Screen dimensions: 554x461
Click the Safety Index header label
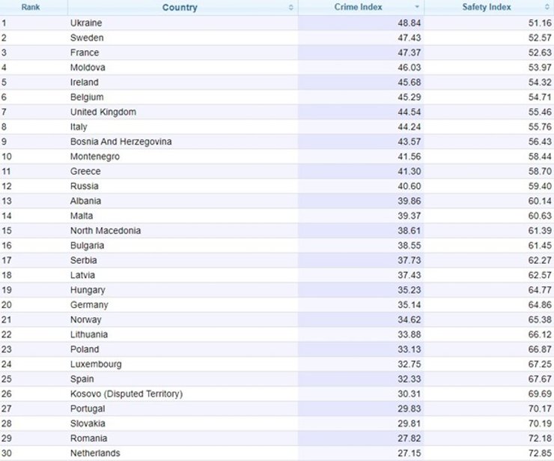coord(487,7)
